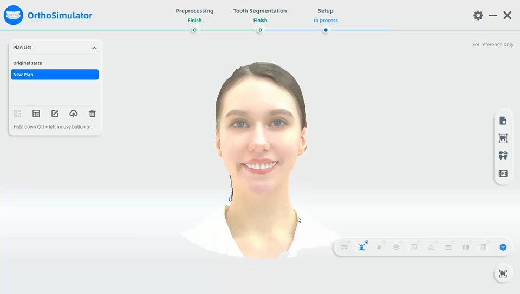This screenshot has height=294, width=520.
Task: Open the plan data table icon
Action: click(36, 113)
